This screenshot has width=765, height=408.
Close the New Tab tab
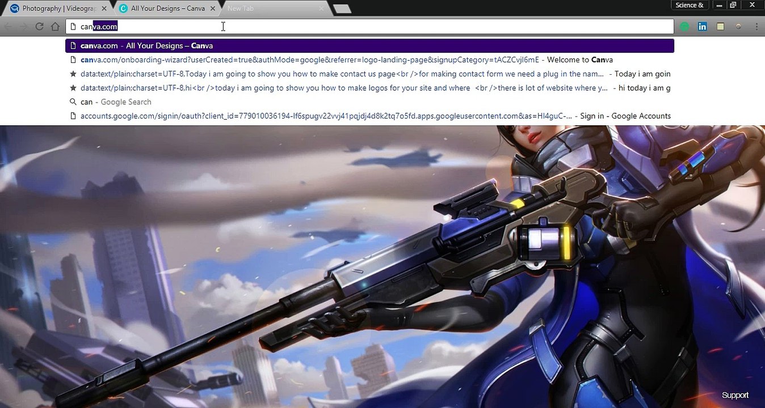tap(322, 8)
